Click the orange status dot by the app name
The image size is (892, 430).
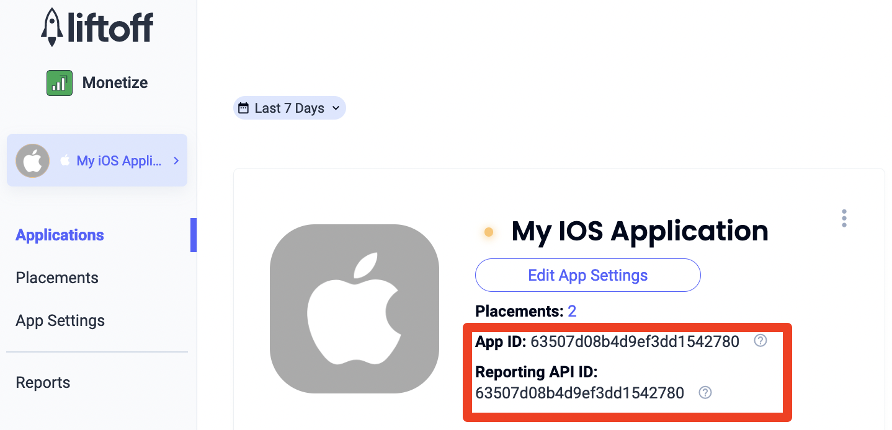pos(488,232)
